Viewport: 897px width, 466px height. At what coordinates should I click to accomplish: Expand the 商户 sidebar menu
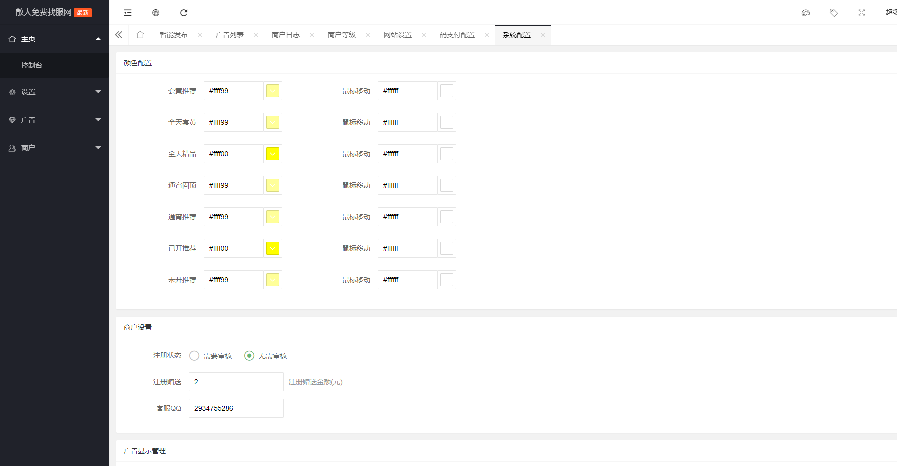[54, 148]
